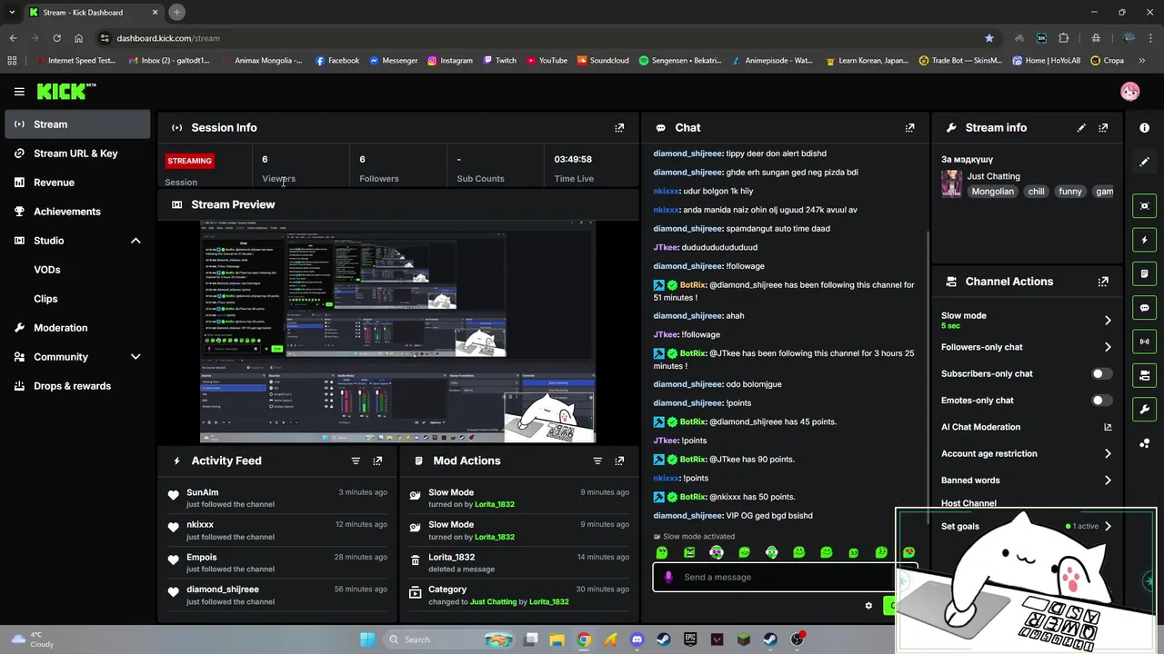Open the YouTube bookmark

546,61
